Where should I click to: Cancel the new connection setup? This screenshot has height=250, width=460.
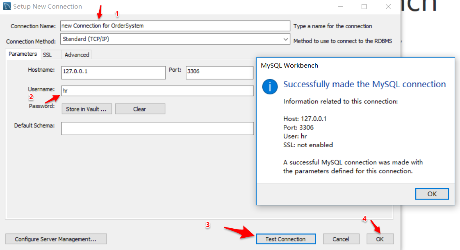tap(341, 239)
